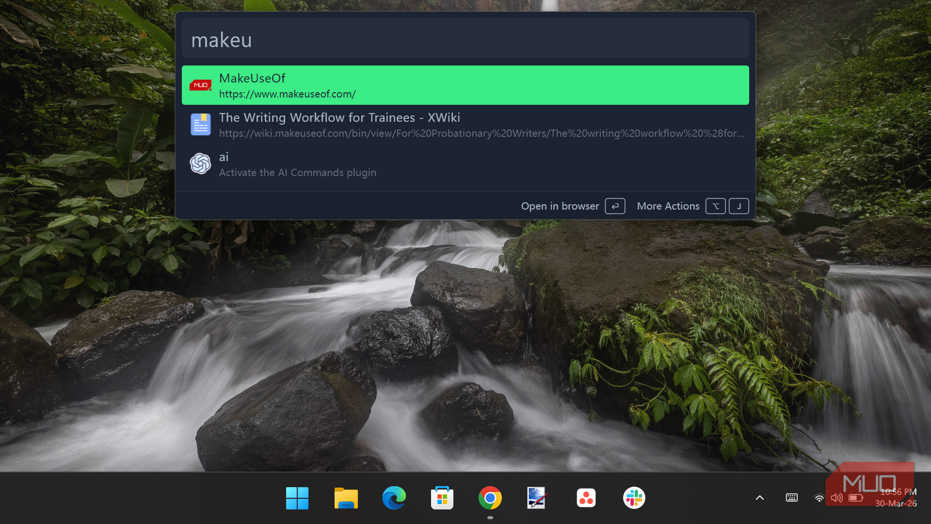Open Slack from taskbar
Viewport: 931px width, 524px height.
tap(634, 498)
